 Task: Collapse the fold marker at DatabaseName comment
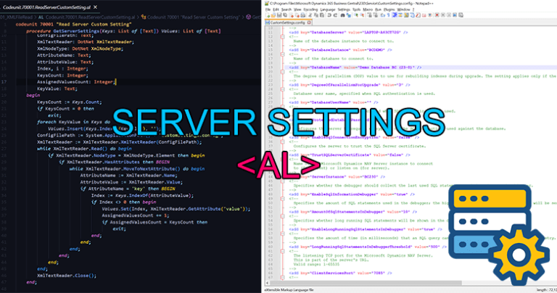(284, 73)
